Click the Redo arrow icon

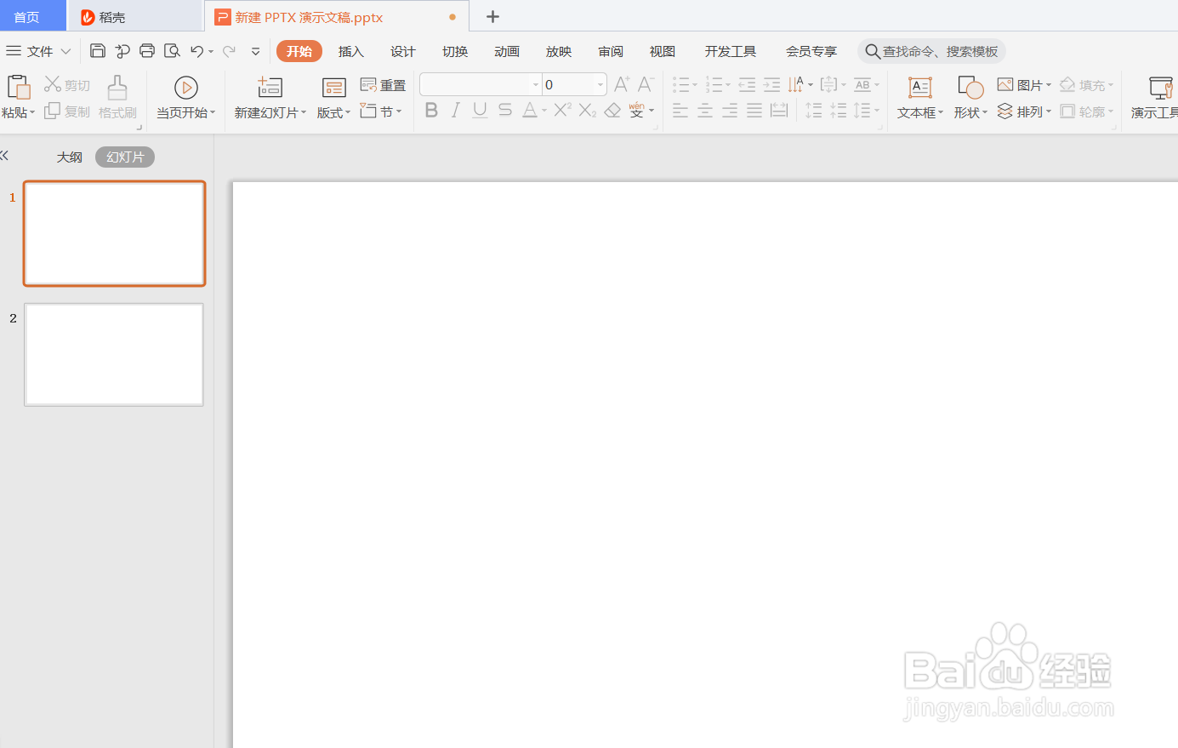[x=229, y=51]
